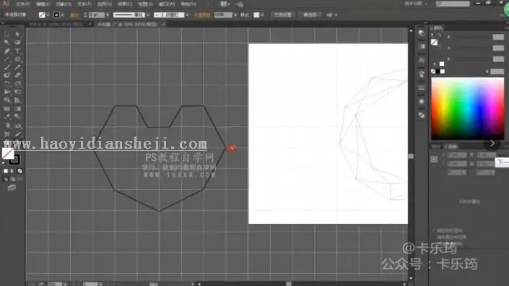Click the orange Stroke link in control bar

click(74, 15)
